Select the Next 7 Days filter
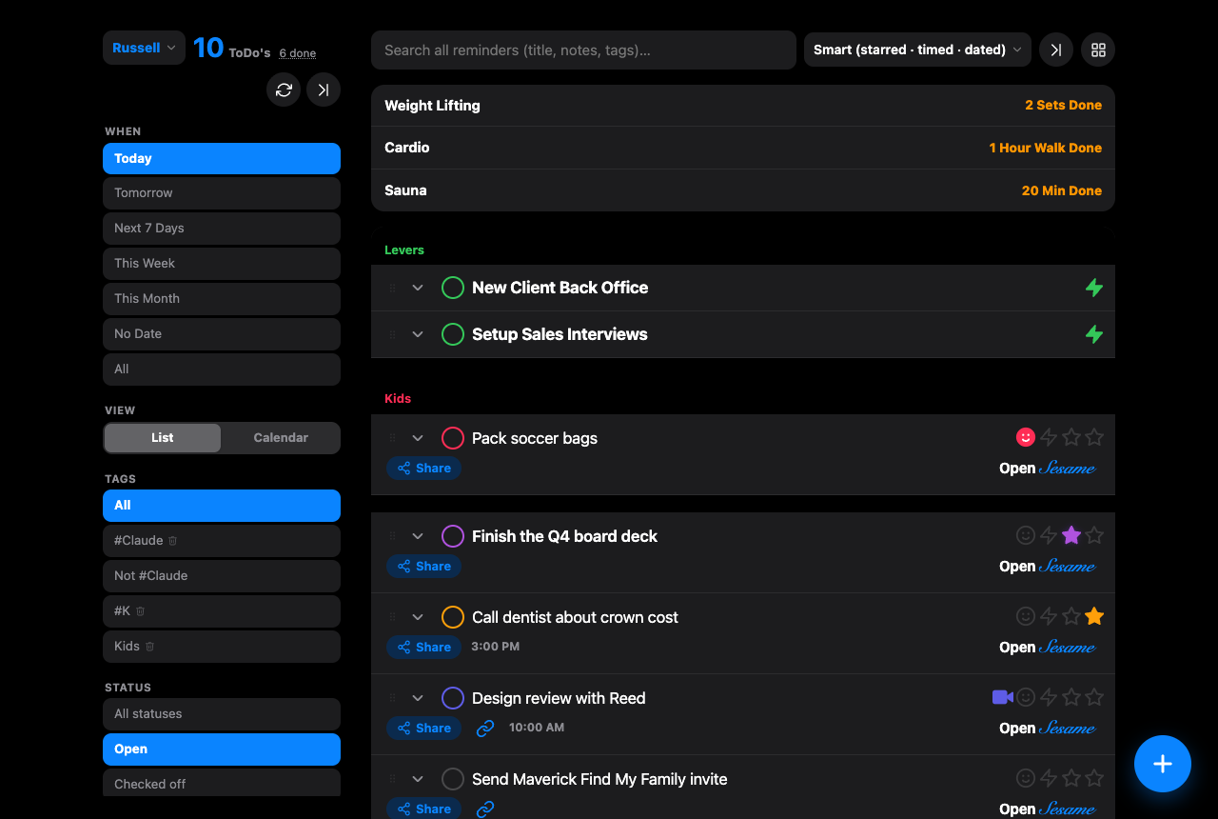Image resolution: width=1218 pixels, height=819 pixels. [222, 229]
